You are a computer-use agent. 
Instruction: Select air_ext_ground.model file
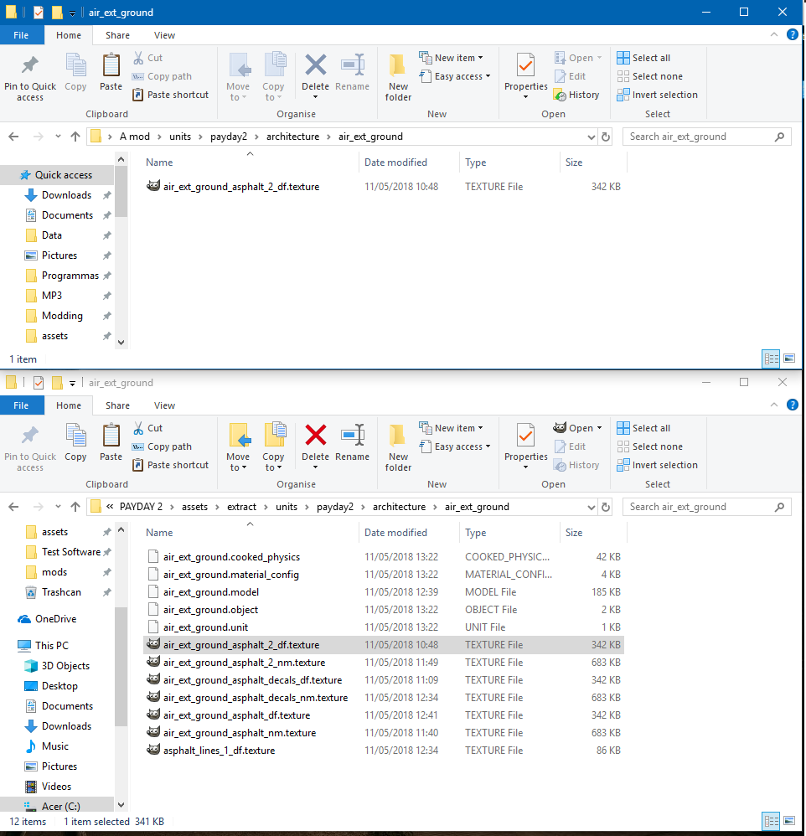click(384, 591)
